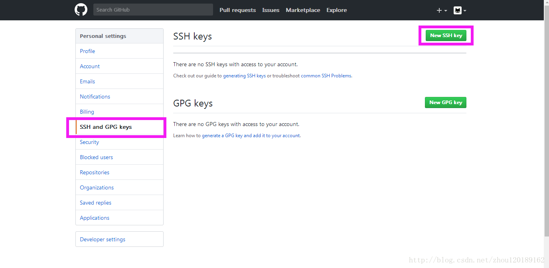Click 'There are no GPG keys' text
The height and width of the screenshot is (268, 549).
pos(236,124)
